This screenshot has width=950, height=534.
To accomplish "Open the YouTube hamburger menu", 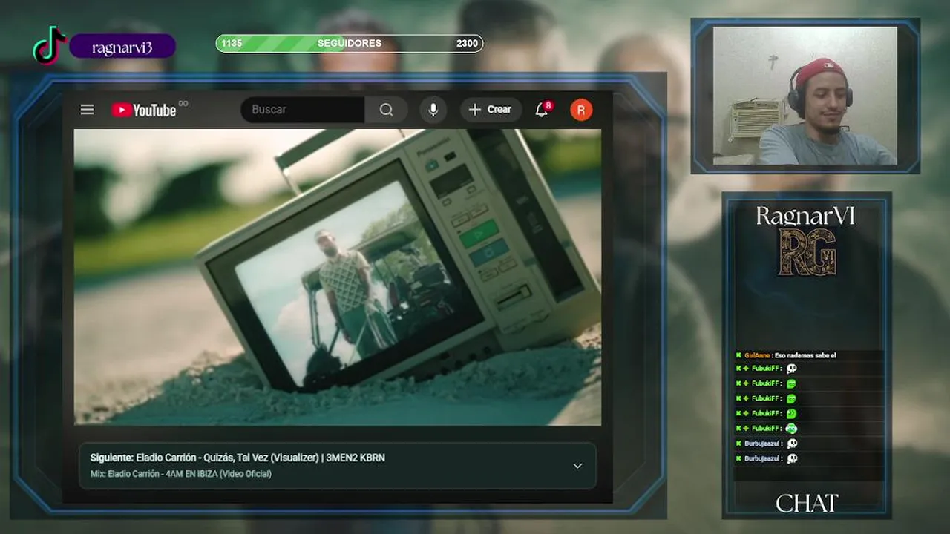I will pyautogui.click(x=87, y=110).
